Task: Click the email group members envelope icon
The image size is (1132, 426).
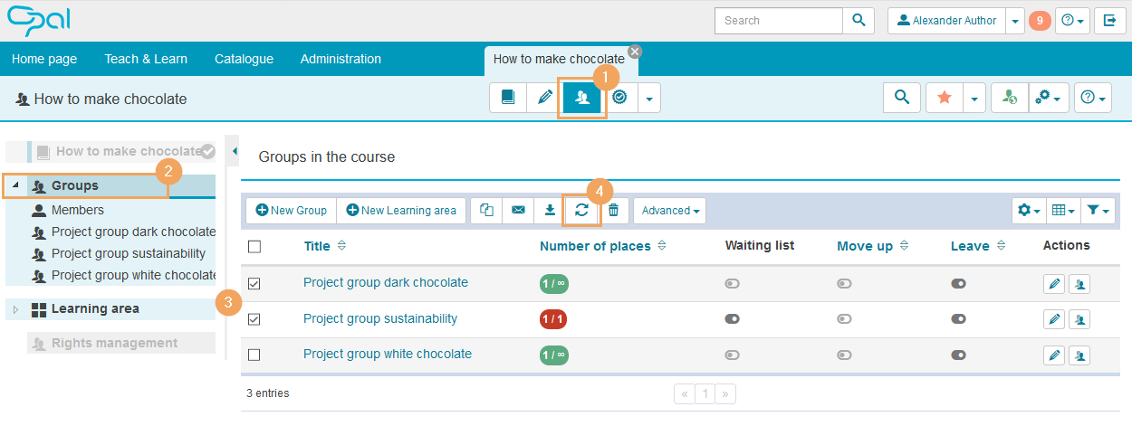Action: tap(518, 210)
